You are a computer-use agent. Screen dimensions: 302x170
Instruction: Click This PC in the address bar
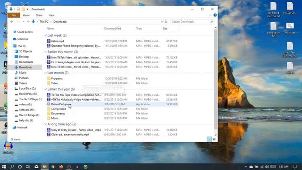coord(44,22)
